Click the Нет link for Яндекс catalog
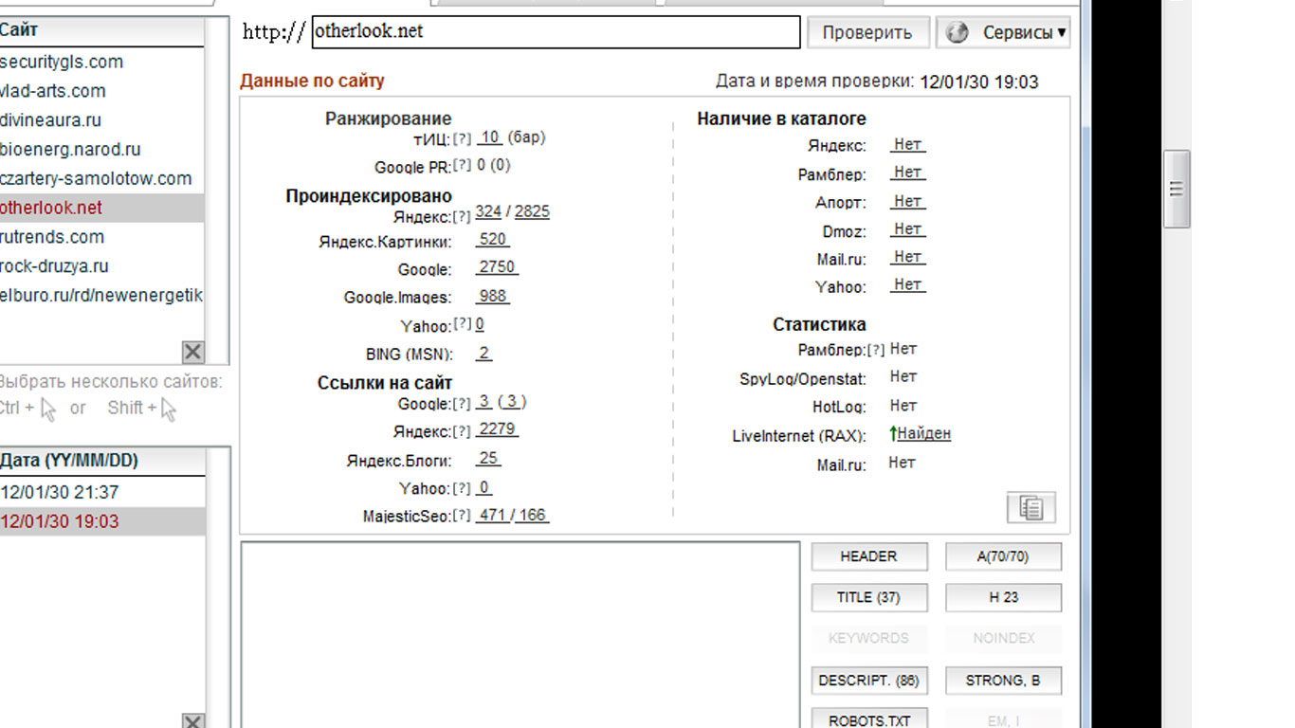The image size is (1295, 728). (907, 145)
